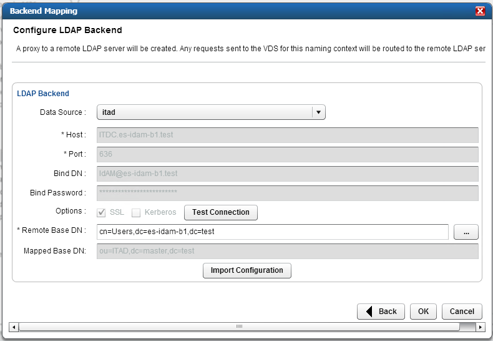Image resolution: width=493 pixels, height=344 pixels.
Task: Click the Backend Mapping title bar text
Action: [44, 11]
